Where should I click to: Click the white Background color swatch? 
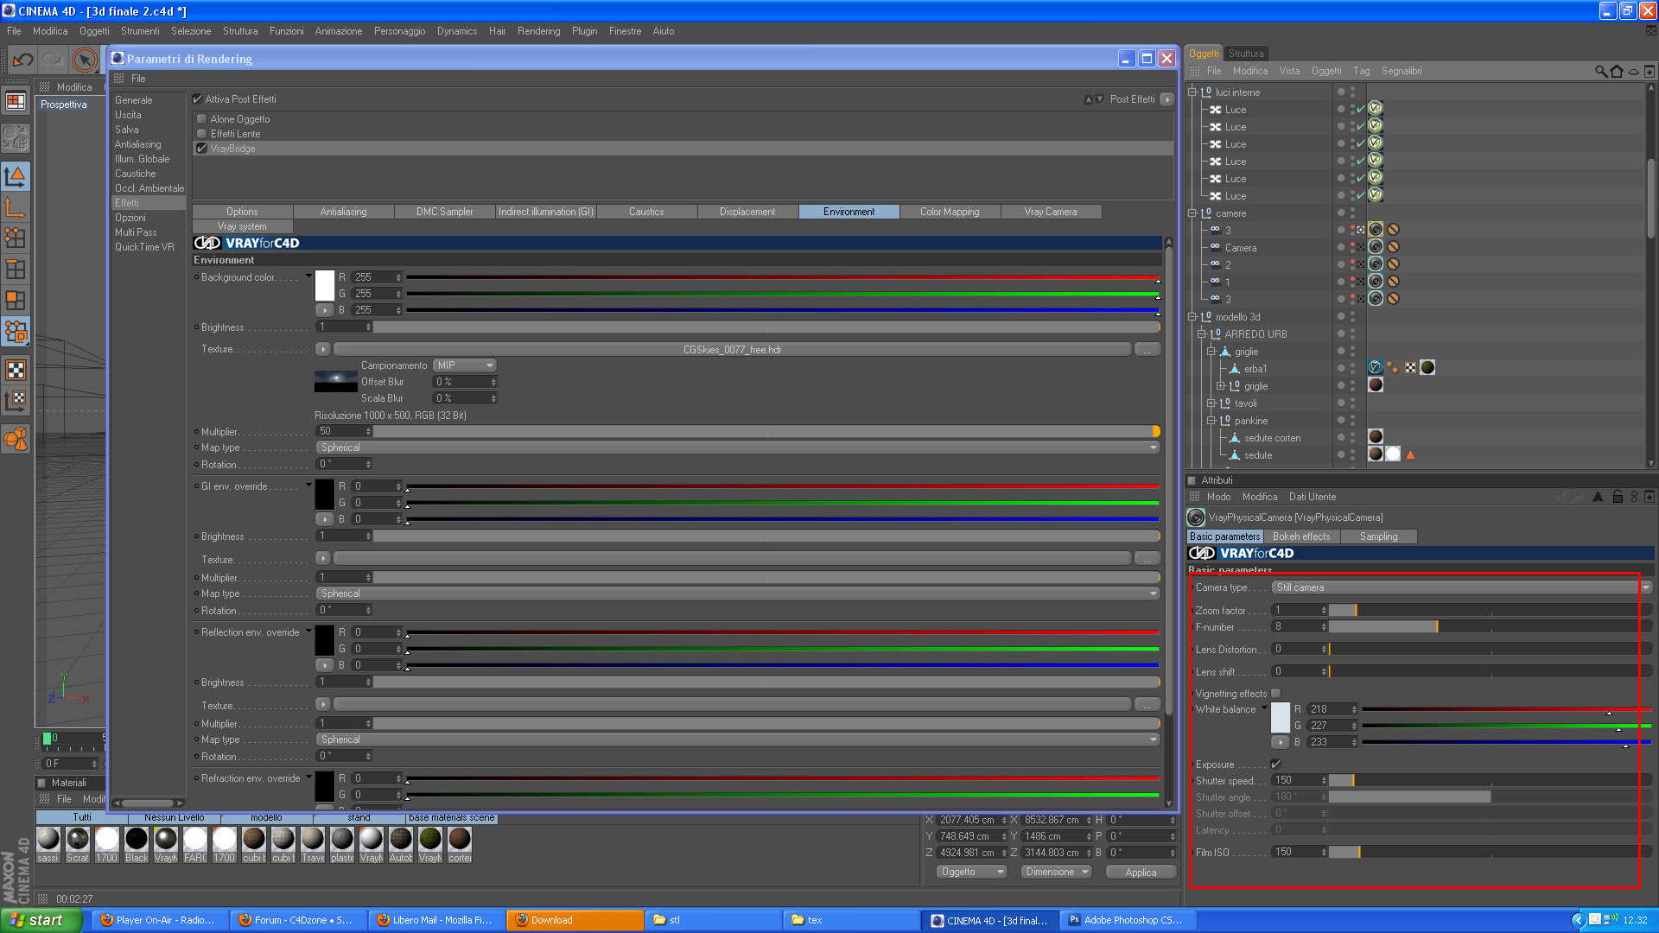click(x=325, y=285)
